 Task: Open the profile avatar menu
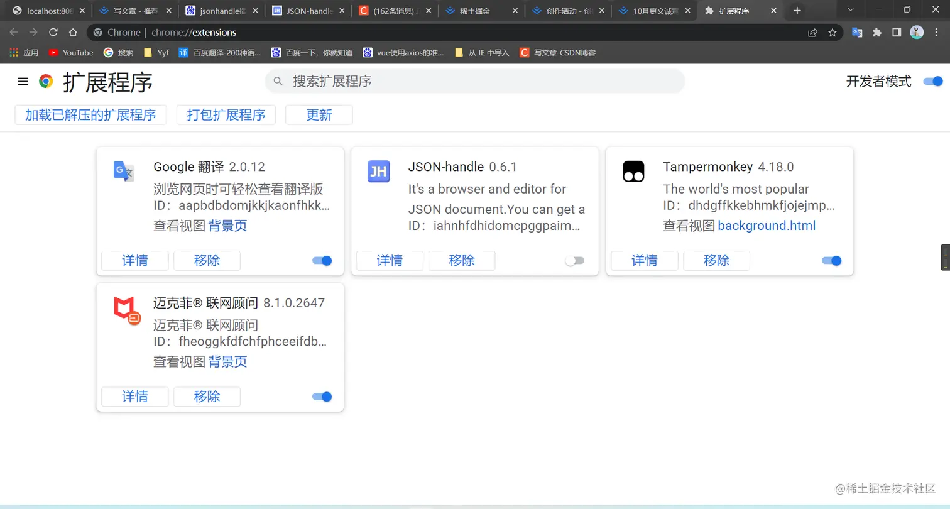coord(917,32)
